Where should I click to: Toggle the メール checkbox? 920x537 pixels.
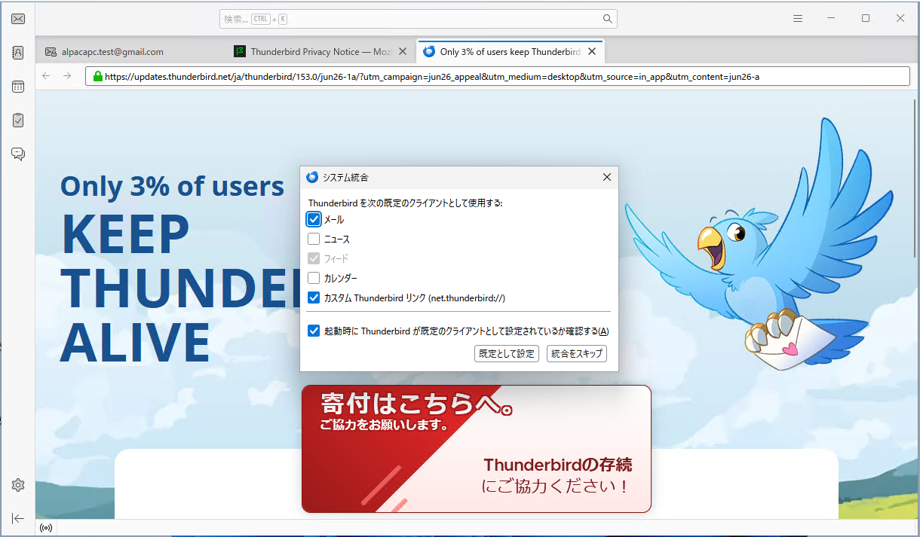[314, 219]
